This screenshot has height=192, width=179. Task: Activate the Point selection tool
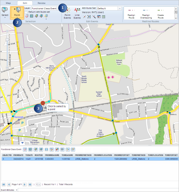[17, 12]
